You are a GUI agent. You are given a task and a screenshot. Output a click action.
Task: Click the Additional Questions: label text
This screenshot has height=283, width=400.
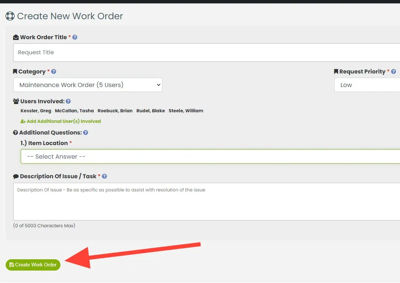click(51, 133)
